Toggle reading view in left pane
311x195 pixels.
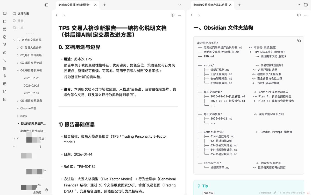(173, 15)
